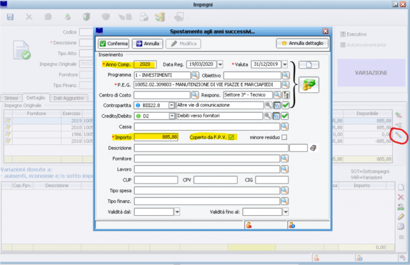Viewport: 410px width, 265px height.
Task: Switch to the Sintesi tab
Action: tap(11, 98)
